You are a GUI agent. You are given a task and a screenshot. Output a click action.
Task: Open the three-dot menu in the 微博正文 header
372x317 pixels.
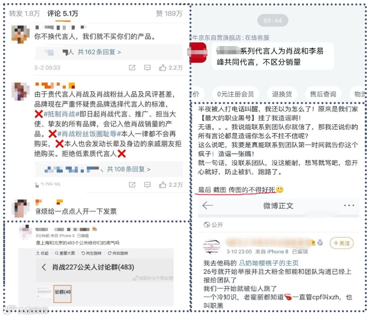tap(349, 206)
